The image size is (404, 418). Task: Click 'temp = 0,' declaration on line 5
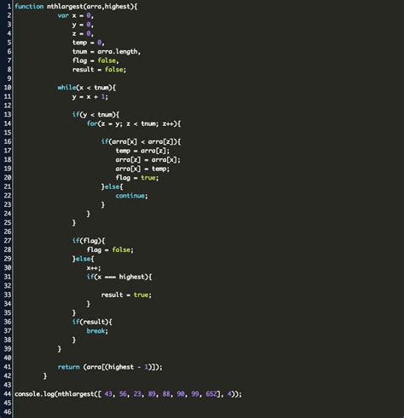(x=89, y=43)
